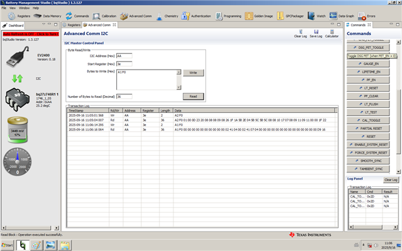Open the Help menu
The width and height of the screenshot is (402, 251).
click(x=36, y=8)
